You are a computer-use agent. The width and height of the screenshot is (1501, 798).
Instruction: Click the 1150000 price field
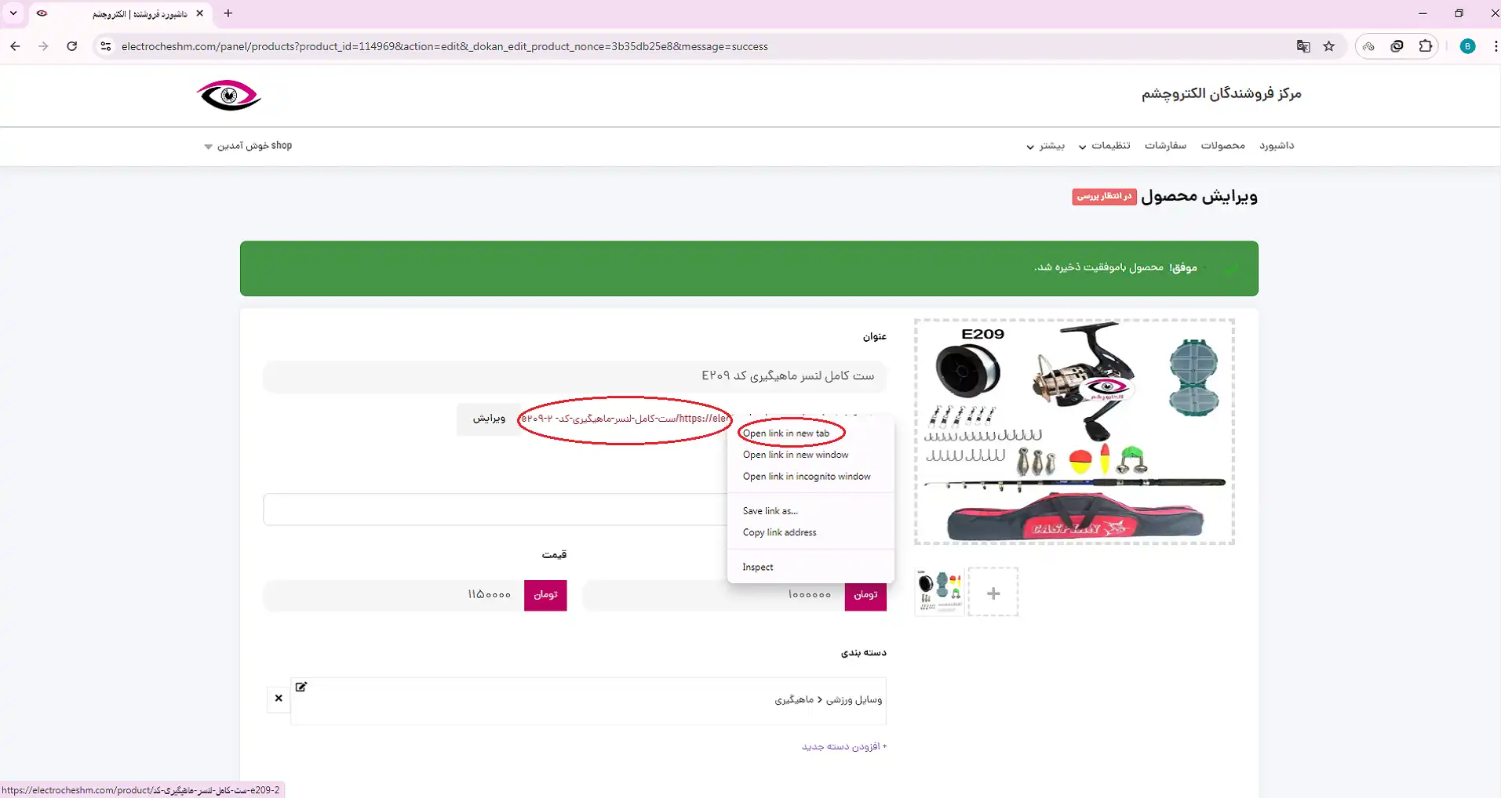click(x=394, y=595)
